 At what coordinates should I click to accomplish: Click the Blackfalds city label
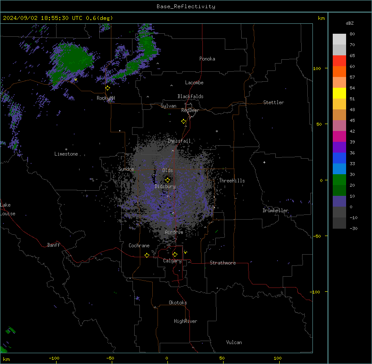pyautogui.click(x=190, y=96)
